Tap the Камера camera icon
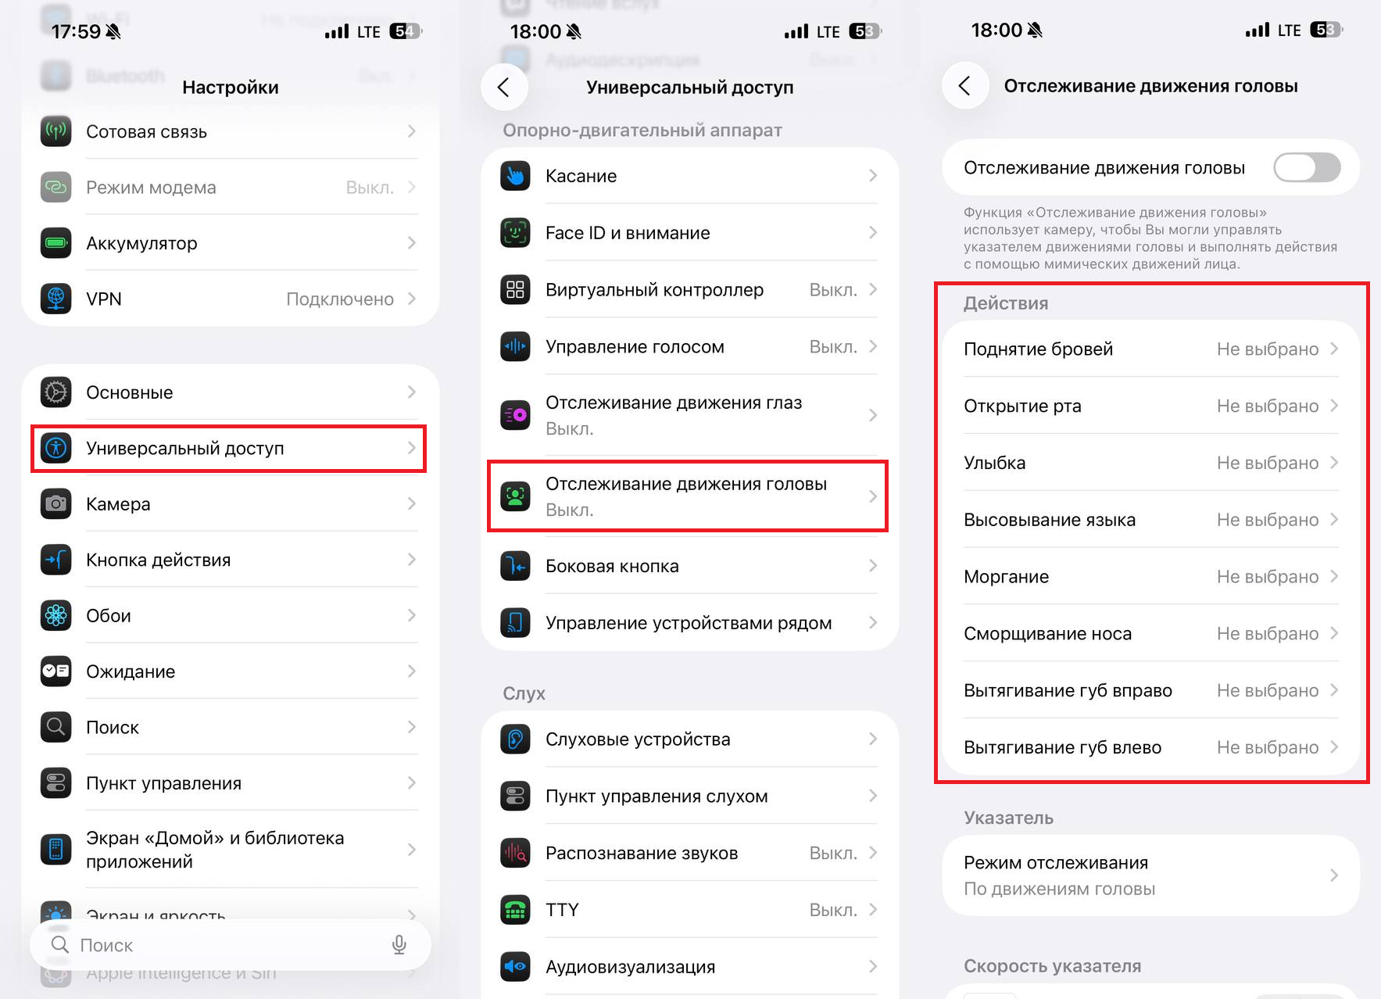The image size is (1381, 999). [x=56, y=504]
